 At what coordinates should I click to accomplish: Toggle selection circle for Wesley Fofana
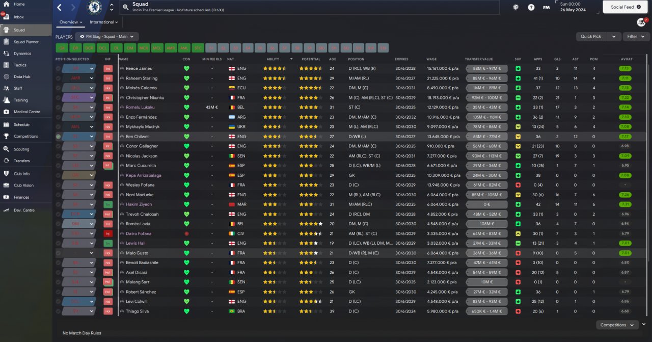(x=58, y=185)
